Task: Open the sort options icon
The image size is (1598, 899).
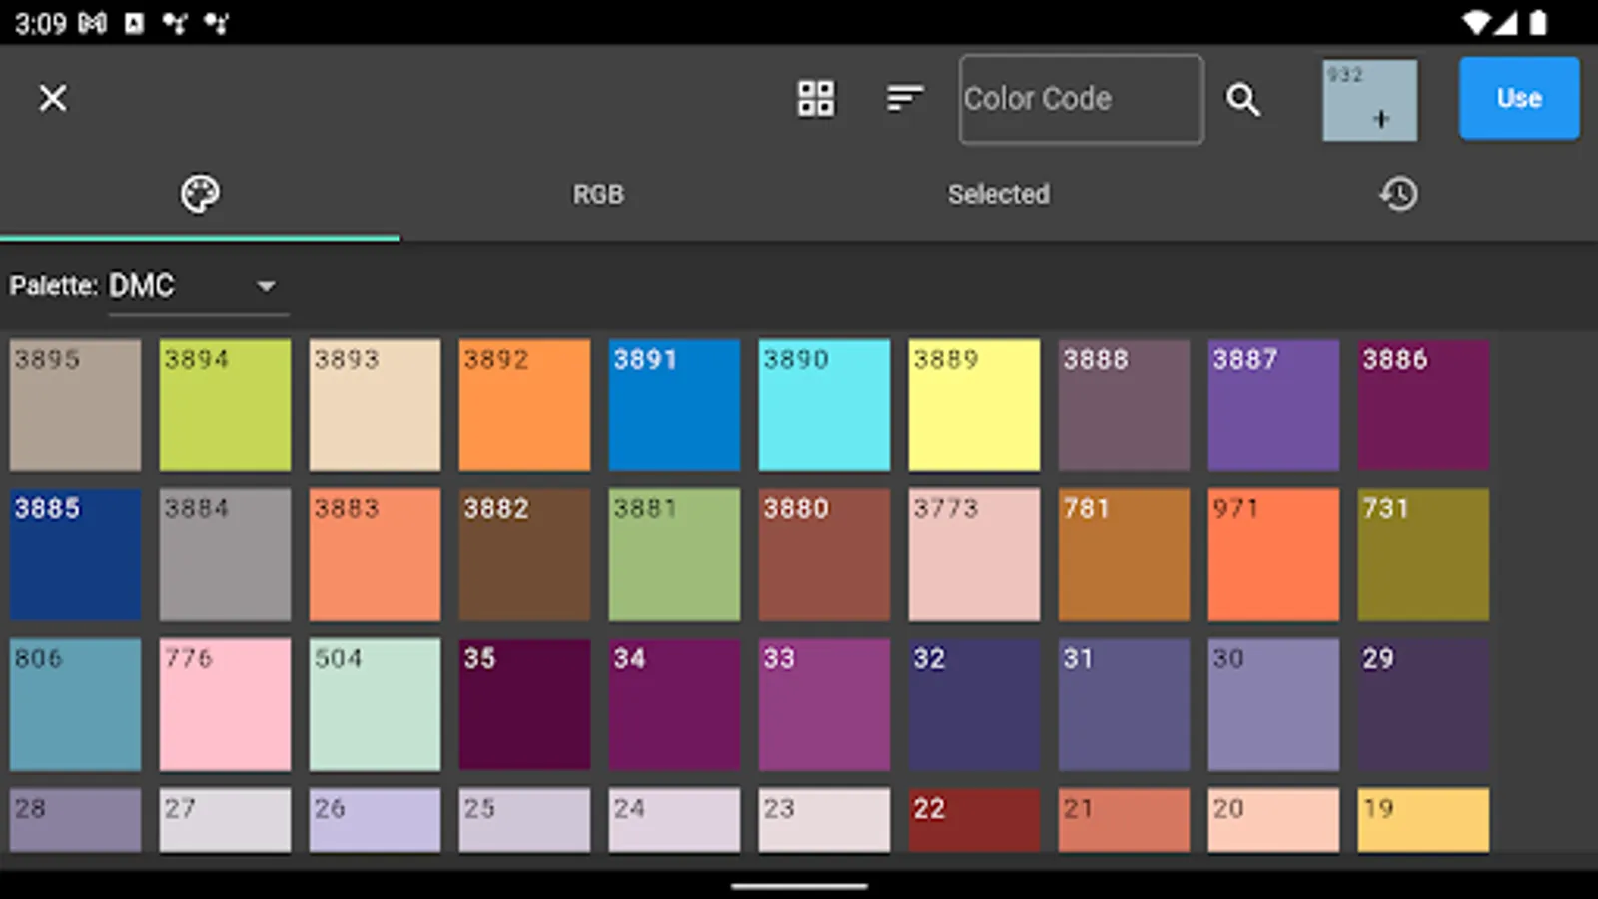Action: 904,98
